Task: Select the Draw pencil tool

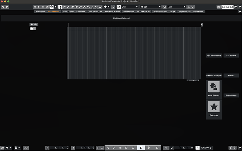Action: [x=68, y=7]
